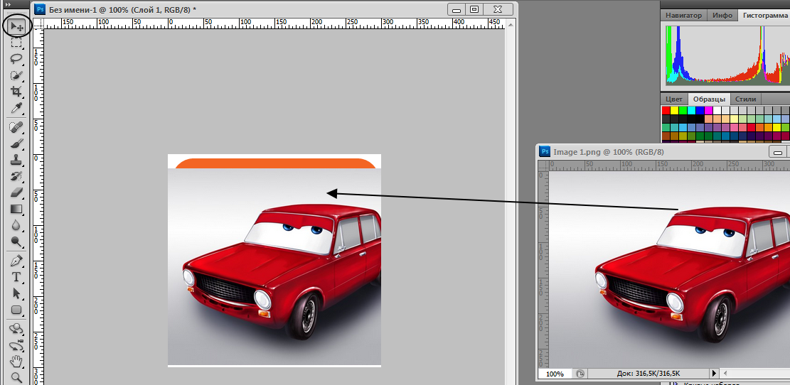Select the Gradient tool
The image size is (790, 385).
(17, 209)
